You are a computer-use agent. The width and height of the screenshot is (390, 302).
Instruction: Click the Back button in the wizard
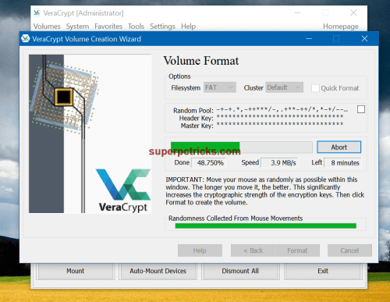click(x=253, y=250)
